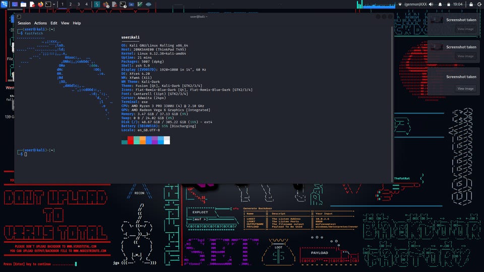Screen dimensions: 484x272
Task: Launch the text editor panel launcher
Action: (32, 5)
